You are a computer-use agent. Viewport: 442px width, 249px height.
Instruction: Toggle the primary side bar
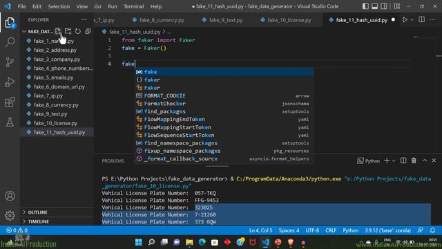(x=365, y=6)
